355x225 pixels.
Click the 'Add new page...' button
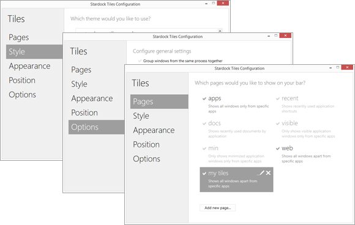217,208
